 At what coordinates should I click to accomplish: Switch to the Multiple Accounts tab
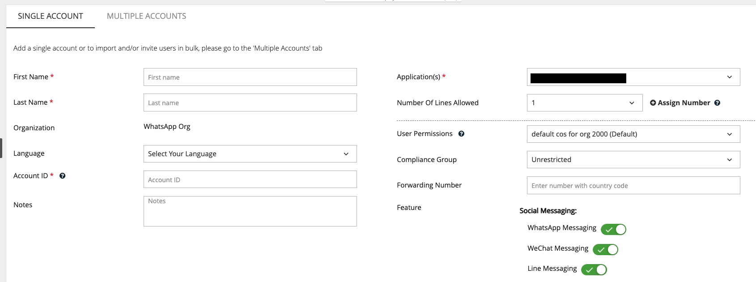tap(146, 16)
